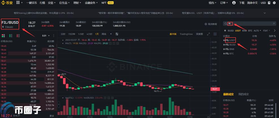The width and height of the screenshot is (279, 118).
Task: Click the Filecoin token icon
Action: [3, 27]
